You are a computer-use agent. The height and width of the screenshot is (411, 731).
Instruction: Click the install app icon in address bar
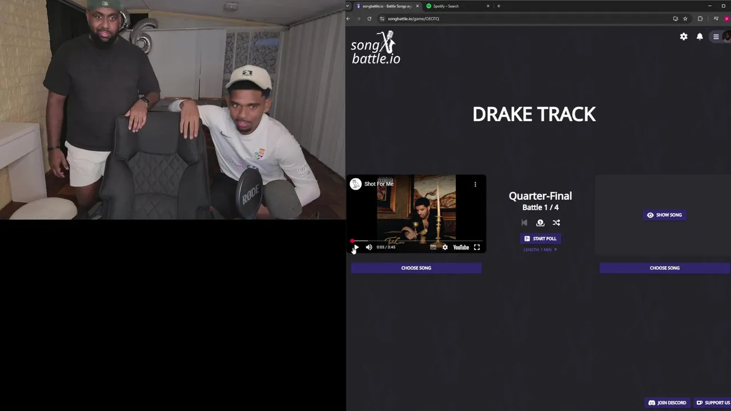[x=676, y=18]
